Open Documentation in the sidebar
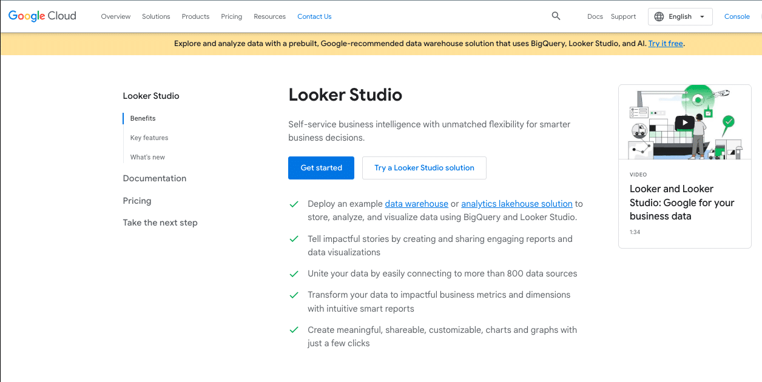This screenshot has height=382, width=762. pos(155,178)
